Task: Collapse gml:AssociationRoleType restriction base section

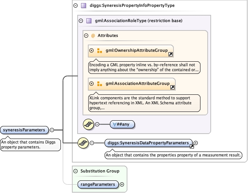Action: coord(81,21)
